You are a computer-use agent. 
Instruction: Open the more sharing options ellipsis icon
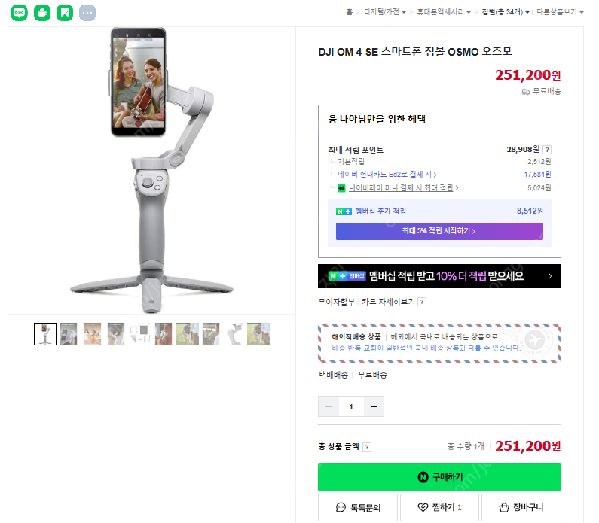point(87,13)
